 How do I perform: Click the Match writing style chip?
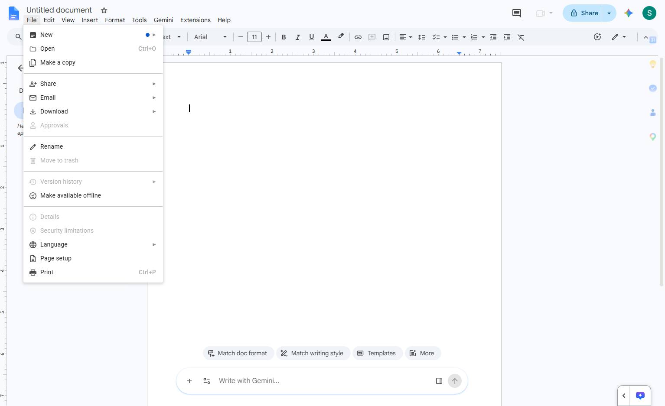point(313,353)
